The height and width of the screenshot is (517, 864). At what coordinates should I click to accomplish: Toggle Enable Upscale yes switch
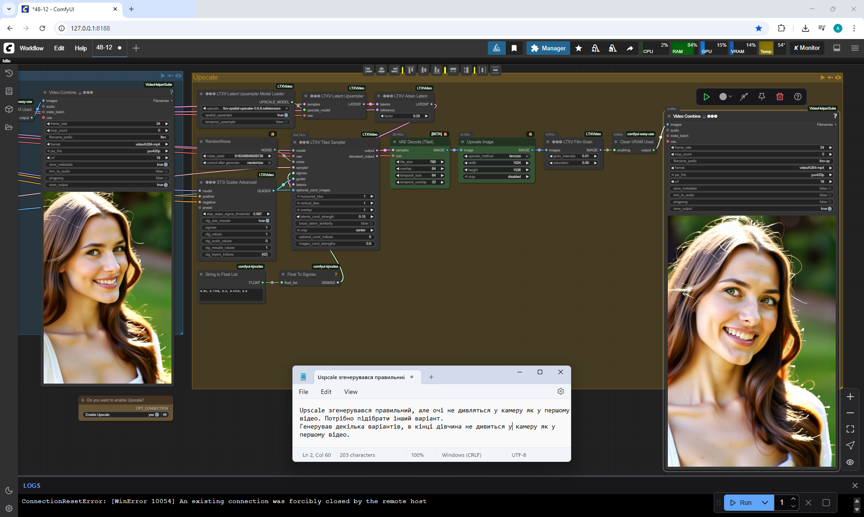coord(157,415)
